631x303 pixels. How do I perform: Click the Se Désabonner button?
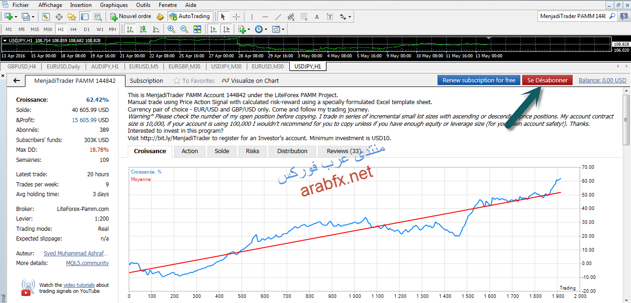click(547, 80)
